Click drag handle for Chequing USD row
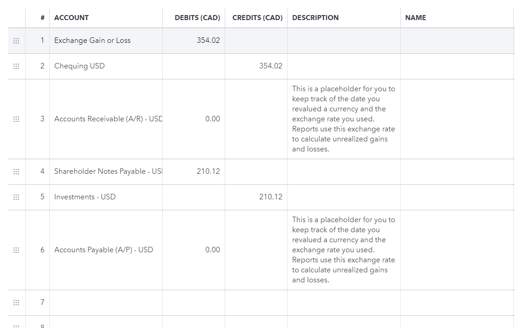The width and height of the screenshot is (515, 328). click(16, 66)
